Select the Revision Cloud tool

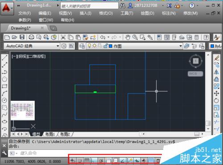(4, 107)
